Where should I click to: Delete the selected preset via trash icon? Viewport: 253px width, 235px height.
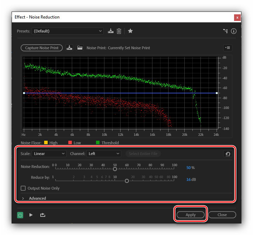[x=119, y=31]
